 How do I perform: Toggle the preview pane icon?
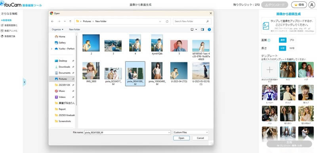tap(202, 29)
